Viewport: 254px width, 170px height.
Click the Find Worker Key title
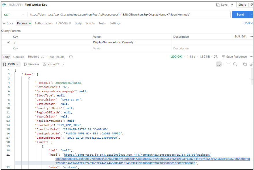[36, 5]
